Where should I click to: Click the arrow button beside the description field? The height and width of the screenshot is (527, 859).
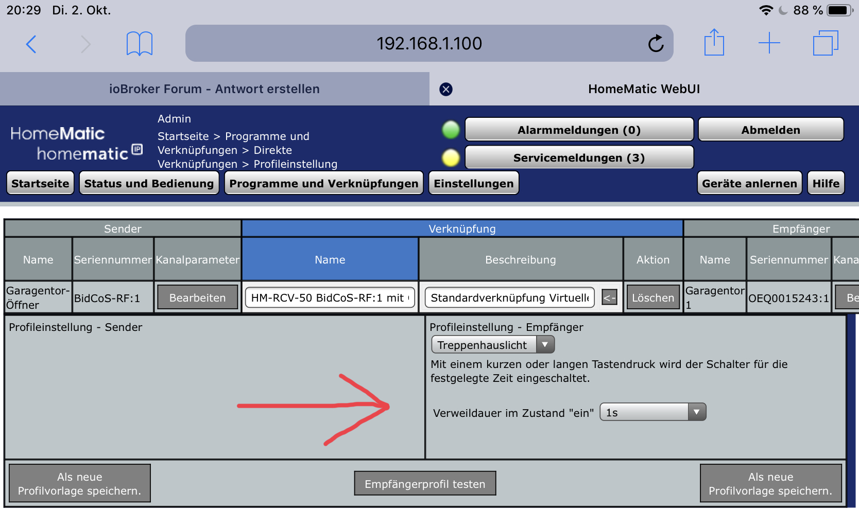click(x=609, y=297)
